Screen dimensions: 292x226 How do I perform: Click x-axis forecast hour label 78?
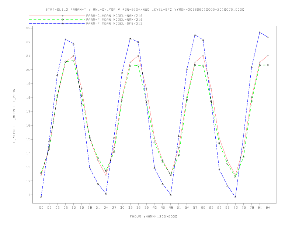click(x=252, y=208)
